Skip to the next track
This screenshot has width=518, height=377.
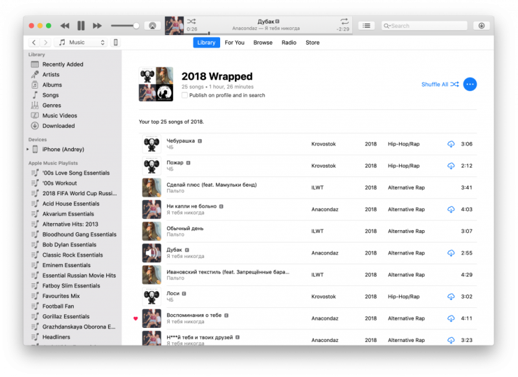[x=97, y=26]
